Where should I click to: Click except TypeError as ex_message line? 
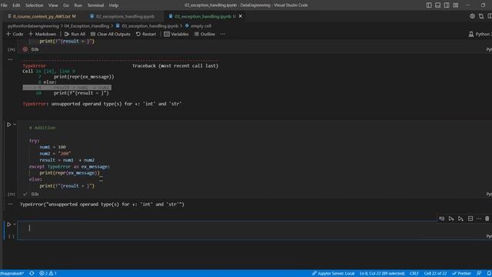click(x=69, y=167)
